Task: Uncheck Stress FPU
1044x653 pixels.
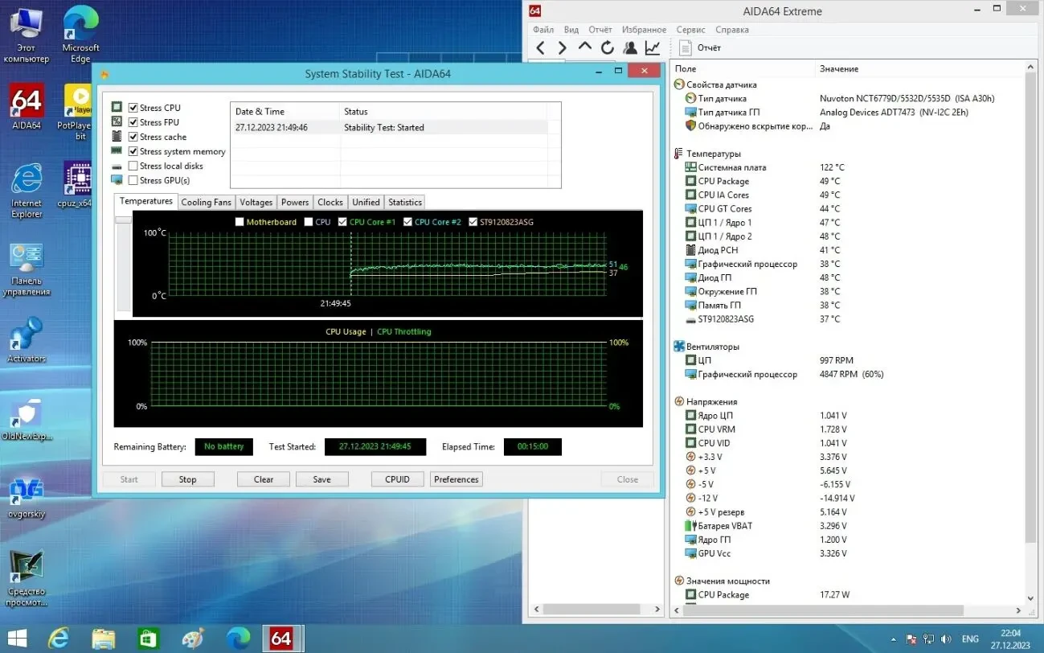Action: coord(133,121)
